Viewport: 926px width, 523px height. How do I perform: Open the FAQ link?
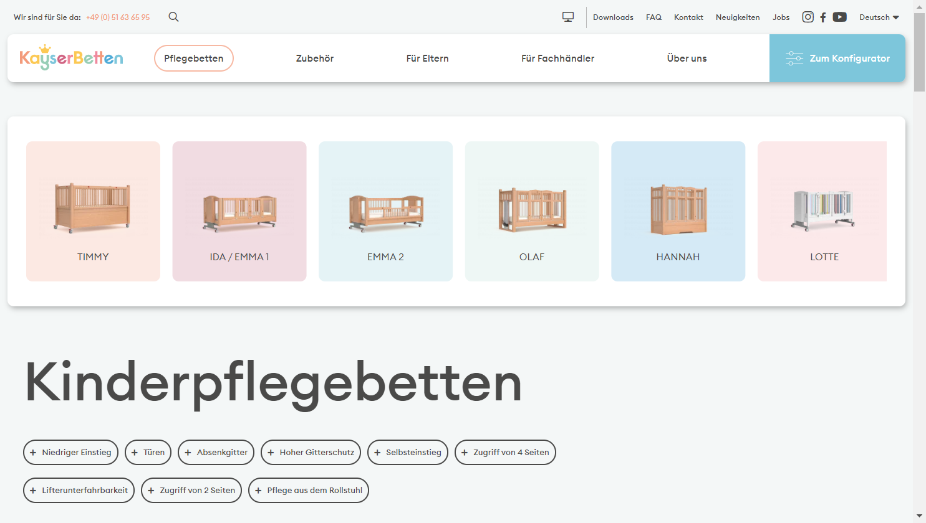coord(654,17)
